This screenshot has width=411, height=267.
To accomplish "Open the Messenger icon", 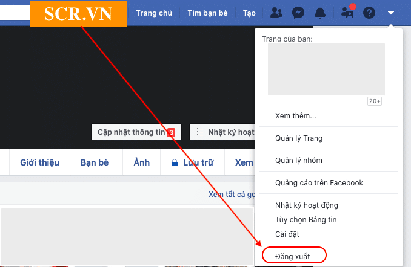I will [298, 13].
